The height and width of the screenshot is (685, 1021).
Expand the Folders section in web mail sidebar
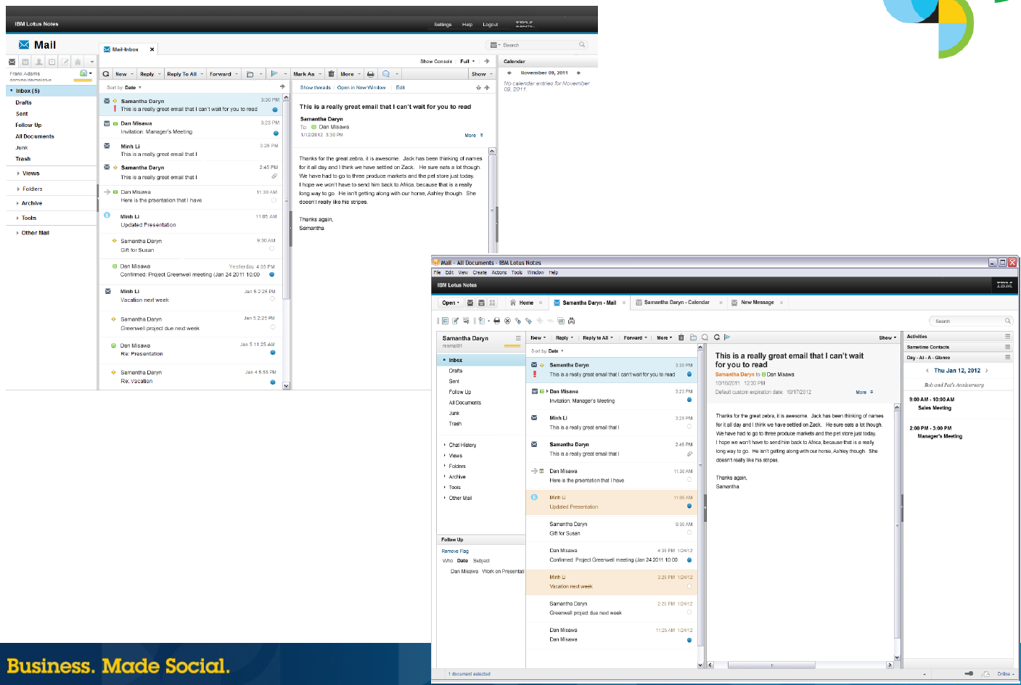coord(18,189)
